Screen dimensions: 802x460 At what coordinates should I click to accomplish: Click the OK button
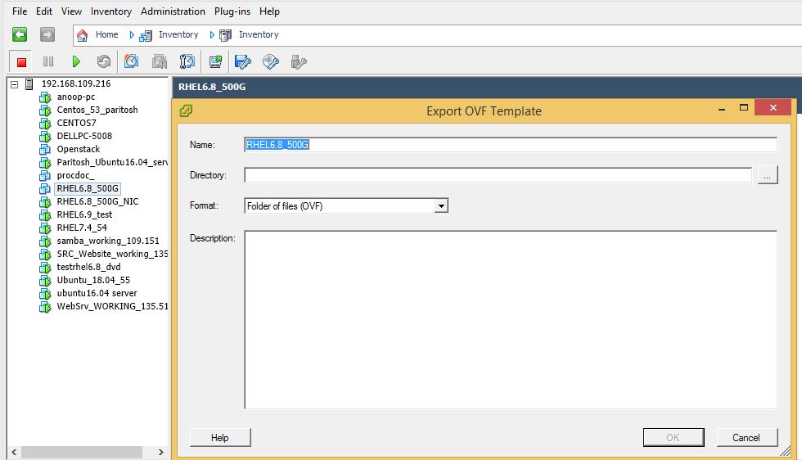click(x=673, y=437)
